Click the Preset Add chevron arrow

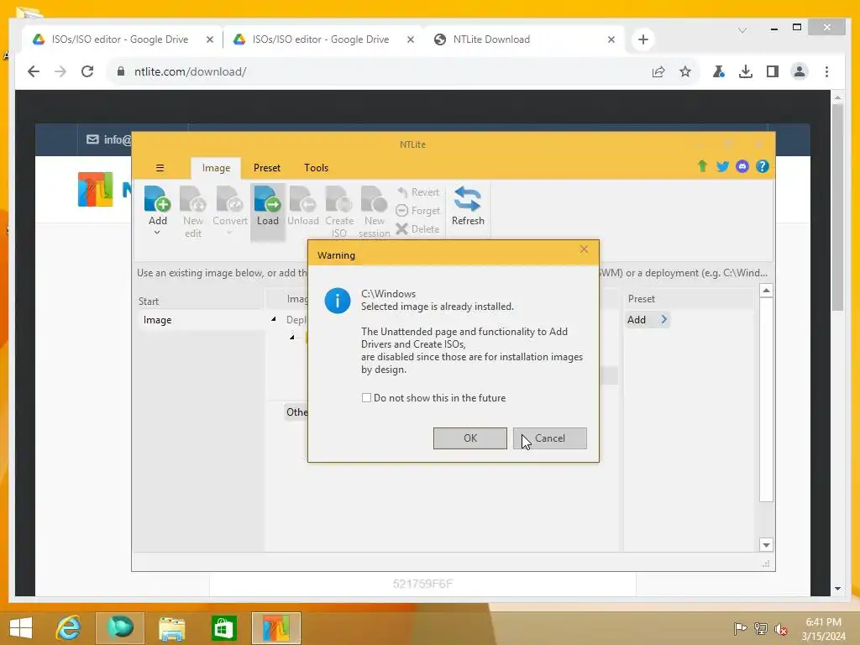tap(663, 319)
